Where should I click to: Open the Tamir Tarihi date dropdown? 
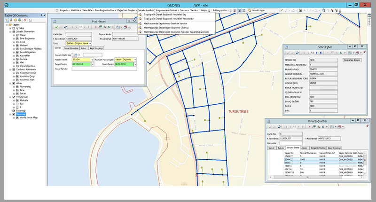(135, 64)
